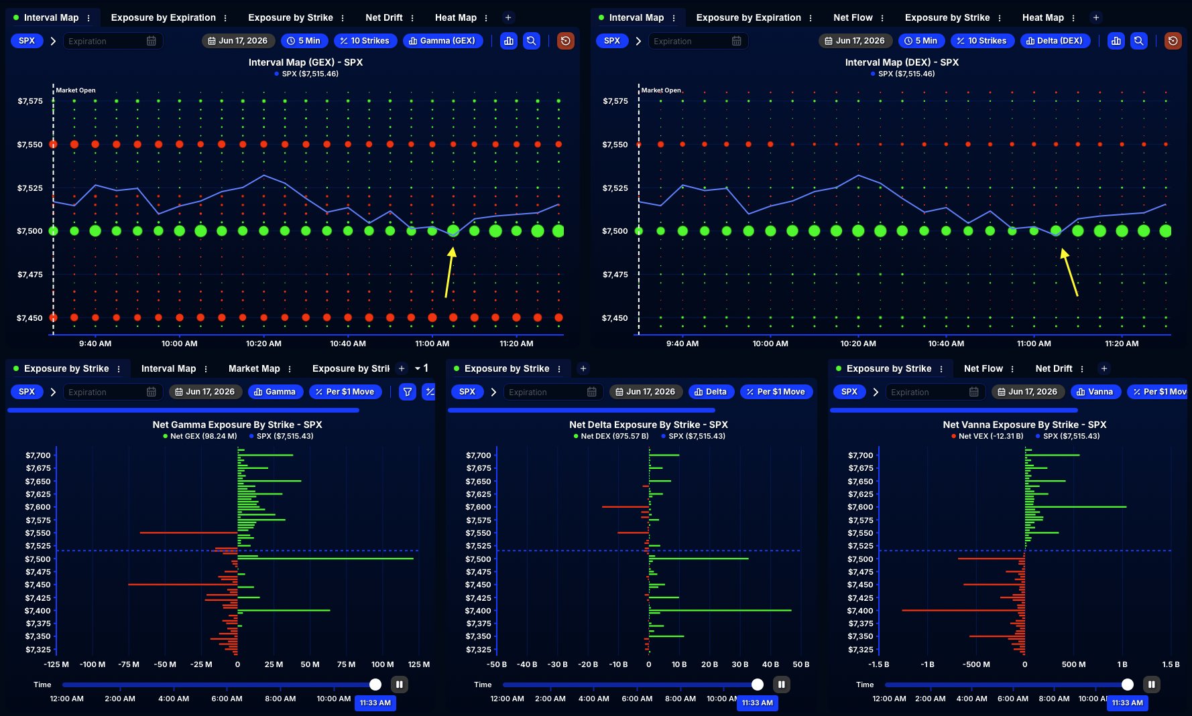Image resolution: width=1192 pixels, height=716 pixels.
Task: Expand SPX chevron in Gamma exposure panel
Action: [x=53, y=392]
